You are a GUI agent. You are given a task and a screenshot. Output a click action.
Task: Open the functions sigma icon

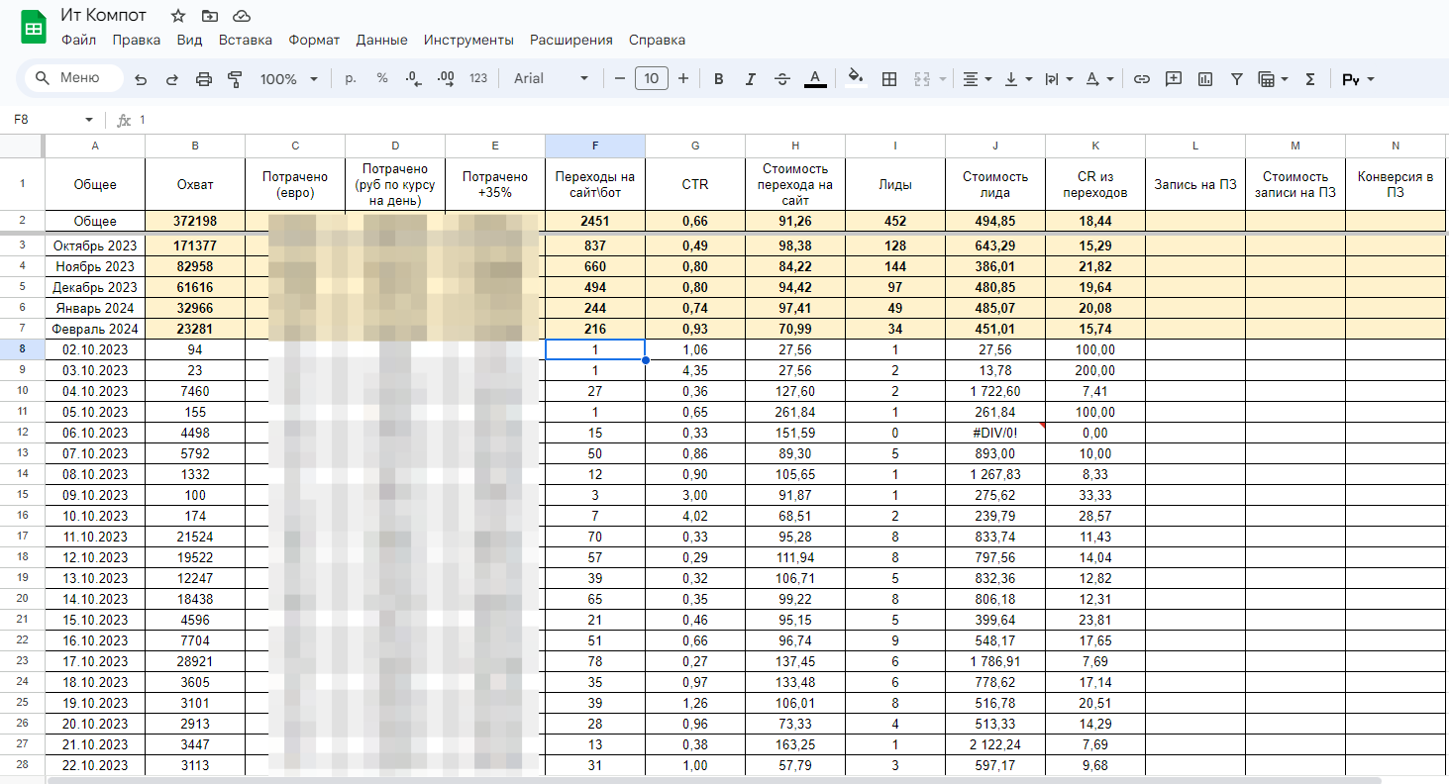tap(1309, 79)
